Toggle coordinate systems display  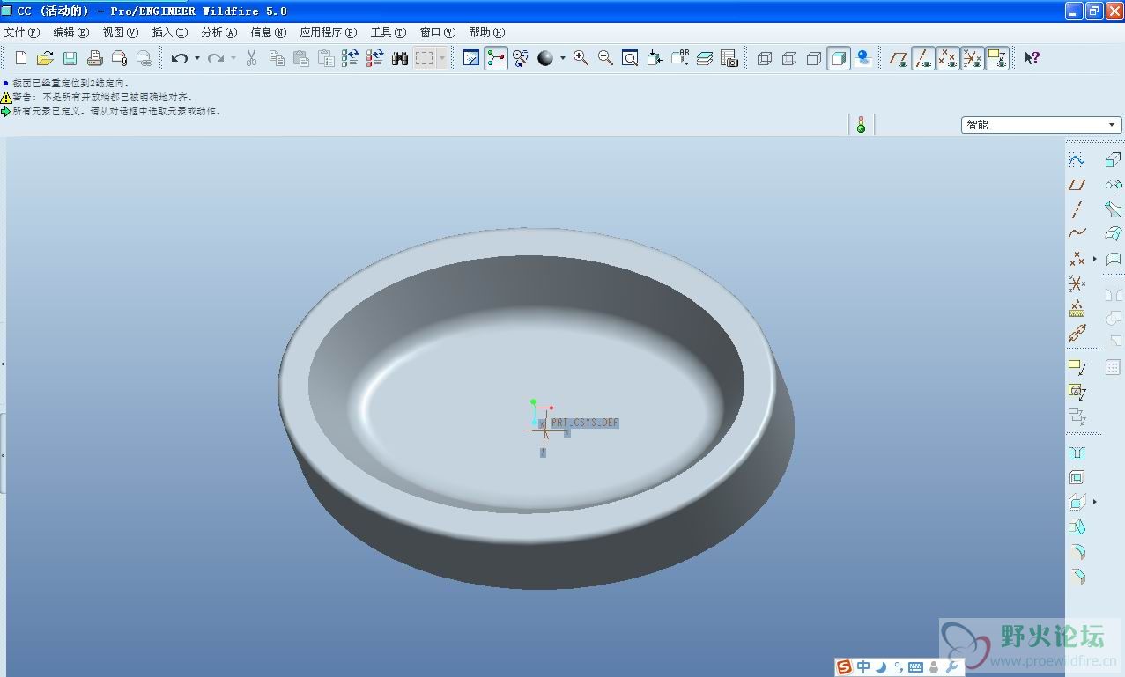click(x=973, y=58)
